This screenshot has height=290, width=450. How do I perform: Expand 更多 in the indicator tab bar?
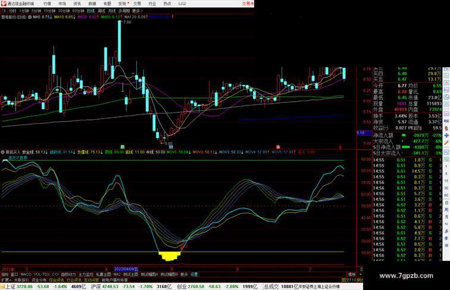click(184, 275)
